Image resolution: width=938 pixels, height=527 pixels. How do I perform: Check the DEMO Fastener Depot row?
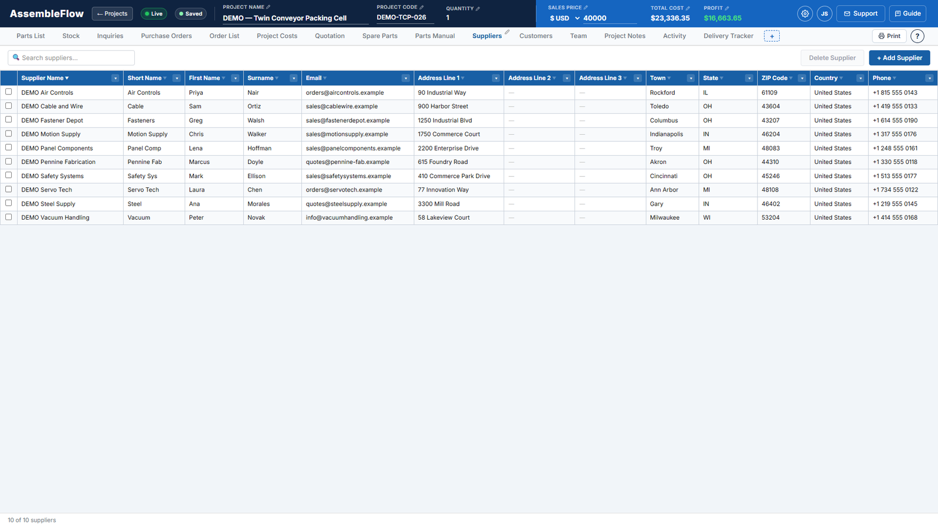(9, 119)
